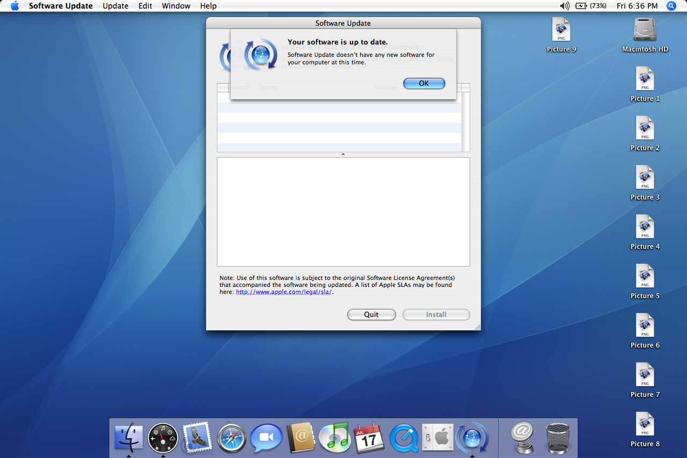Click the split-pane divider handle above description

[x=343, y=154]
